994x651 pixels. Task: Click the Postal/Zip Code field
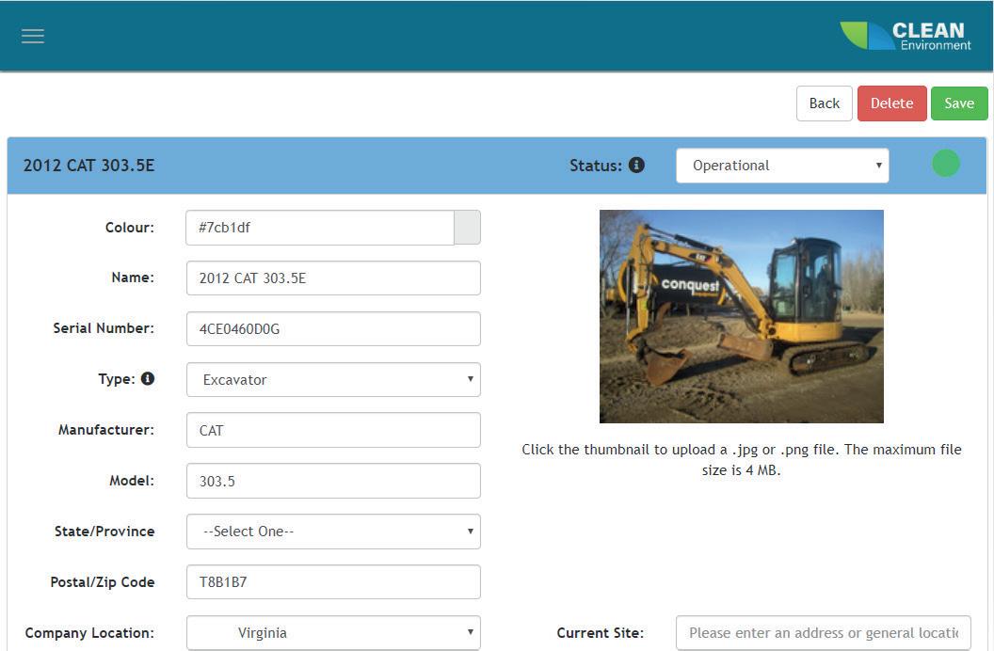coord(333,582)
